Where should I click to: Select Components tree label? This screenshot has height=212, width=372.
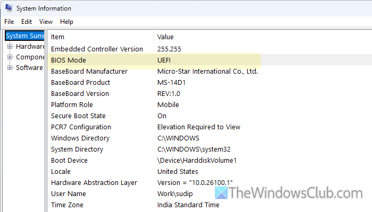click(x=30, y=57)
